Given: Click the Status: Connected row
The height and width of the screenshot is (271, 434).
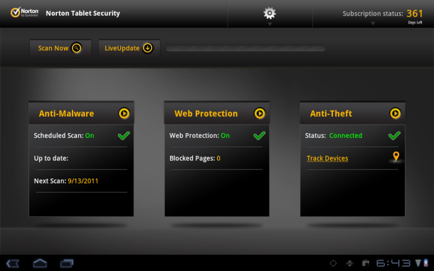Looking at the screenshot, I should tap(352, 136).
